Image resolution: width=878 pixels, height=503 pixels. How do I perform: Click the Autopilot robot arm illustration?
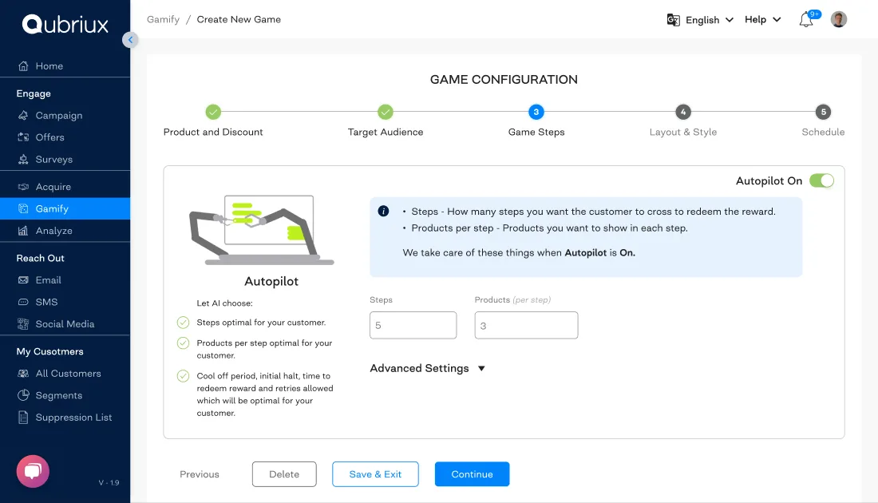(x=262, y=230)
